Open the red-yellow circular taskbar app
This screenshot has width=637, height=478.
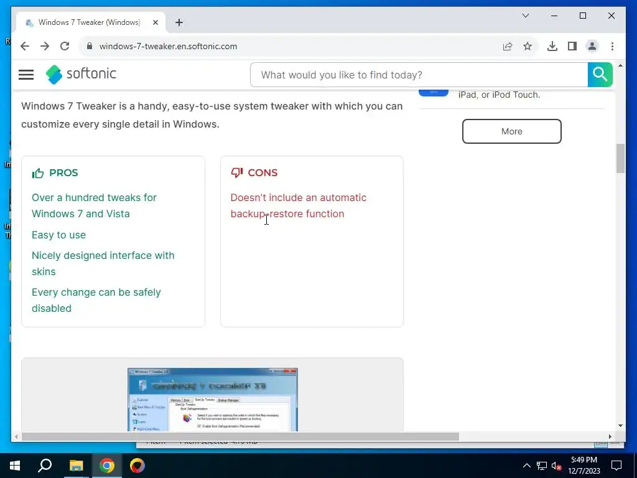click(x=137, y=466)
